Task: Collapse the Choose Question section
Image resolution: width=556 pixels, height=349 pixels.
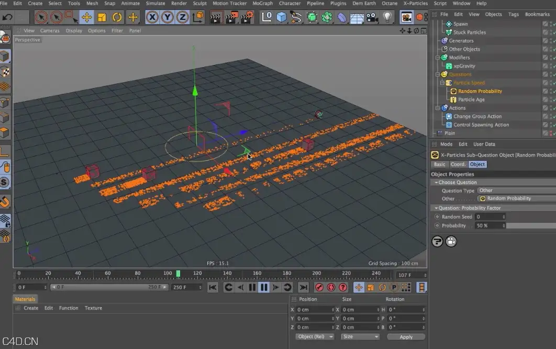Action: (x=436, y=182)
